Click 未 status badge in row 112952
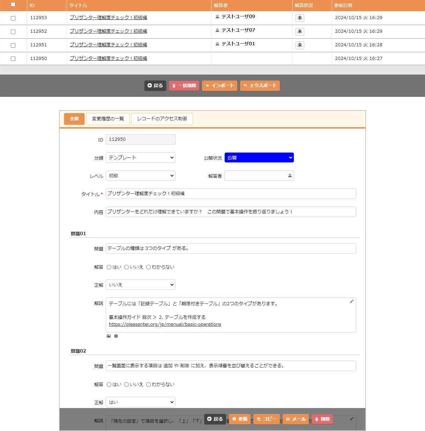 300,32
